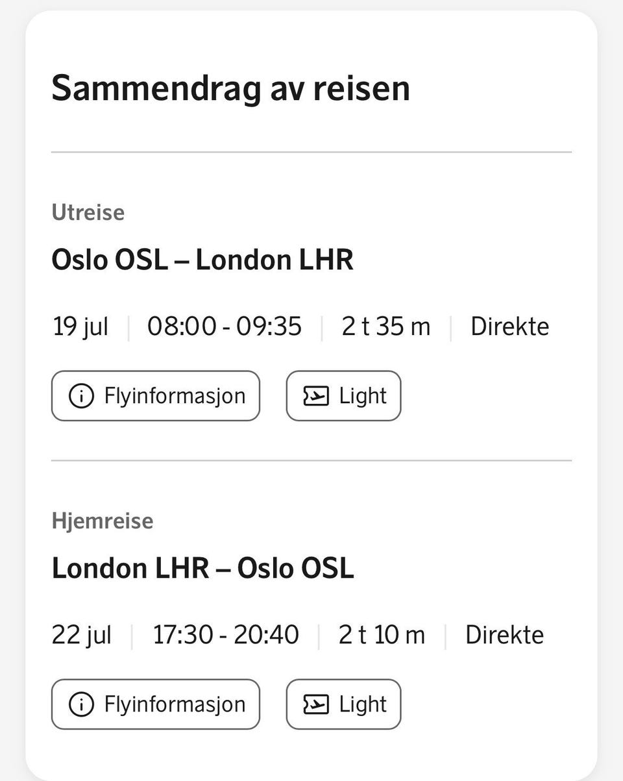
Task: Click the London LHR – Oslo OSL route title
Action: [202, 568]
